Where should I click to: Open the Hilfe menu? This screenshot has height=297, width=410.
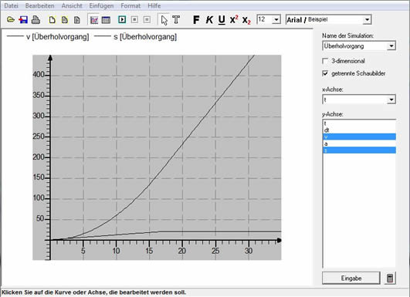pos(154,5)
